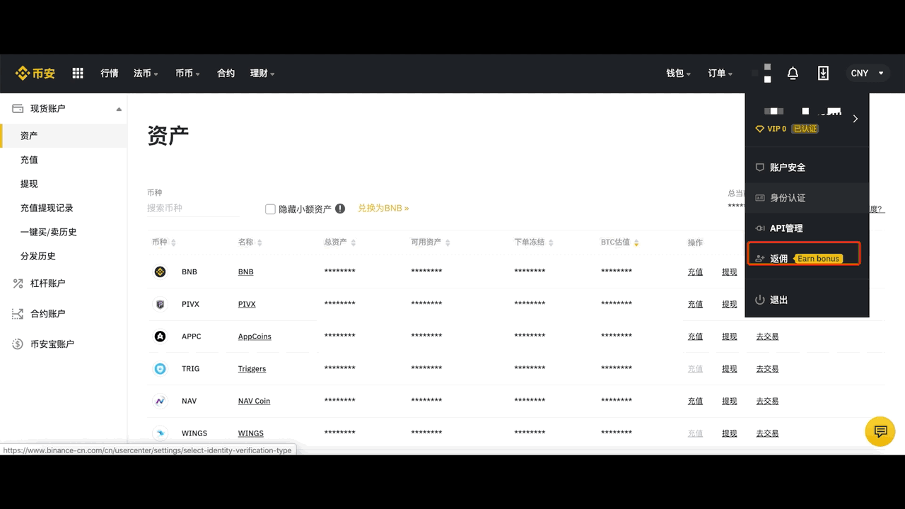The width and height of the screenshot is (905, 509).
Task: Open the AppCoins name link
Action: click(255, 337)
